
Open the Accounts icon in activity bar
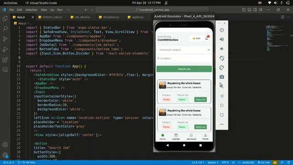coord(5,145)
